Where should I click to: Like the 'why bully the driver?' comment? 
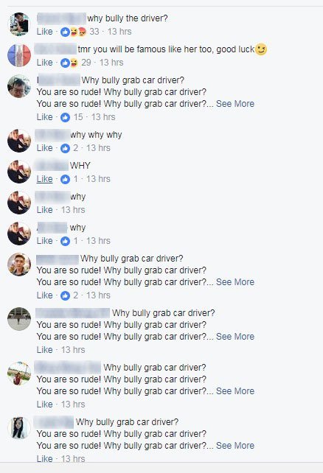(44, 32)
